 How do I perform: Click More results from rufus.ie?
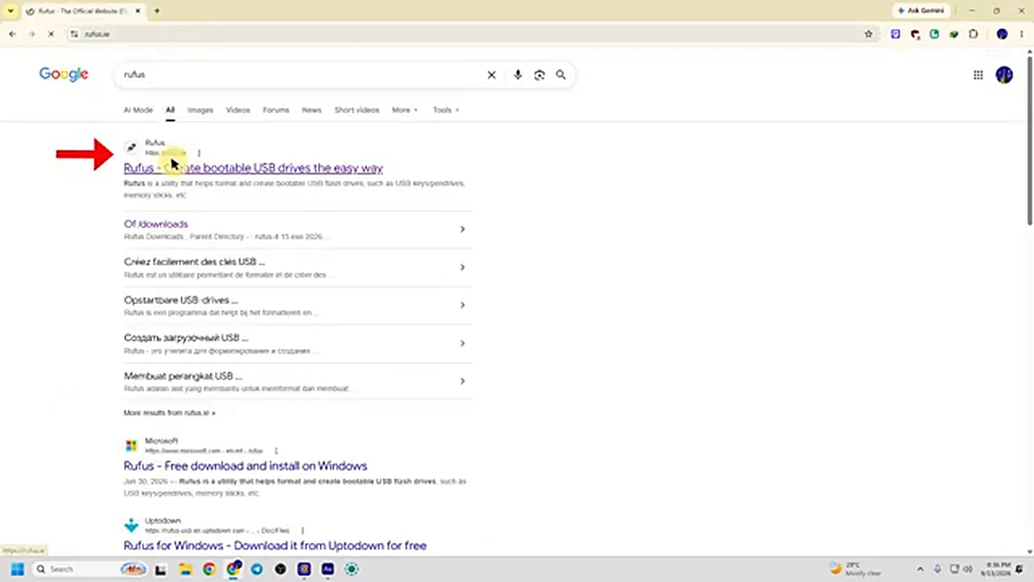click(x=170, y=412)
